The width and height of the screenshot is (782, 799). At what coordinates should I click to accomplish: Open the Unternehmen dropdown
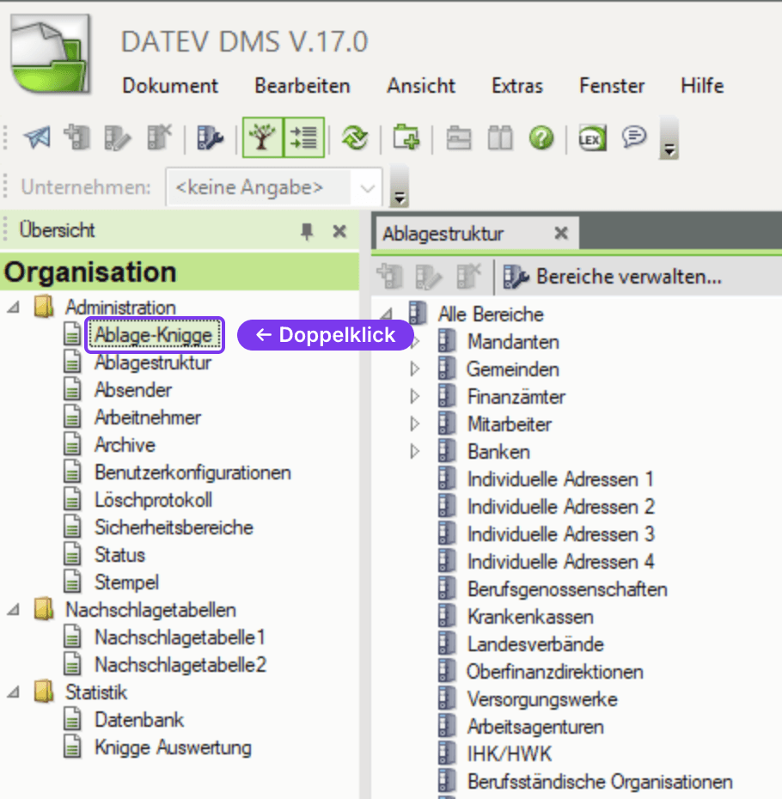(x=367, y=187)
